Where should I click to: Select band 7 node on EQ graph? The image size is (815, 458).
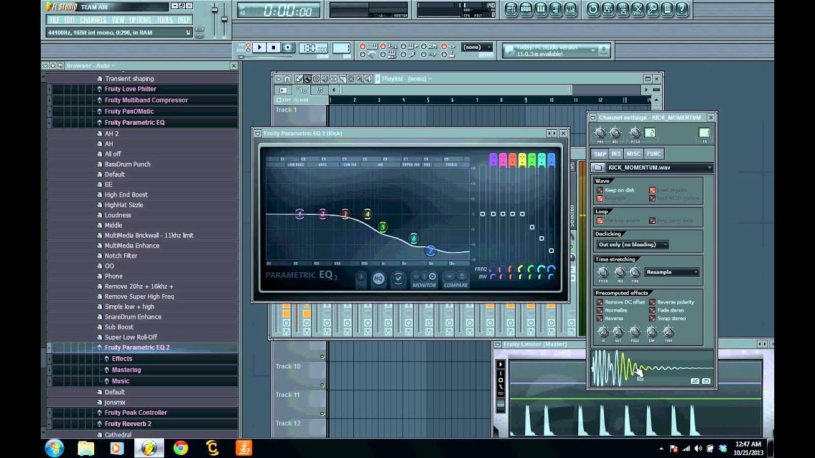430,251
